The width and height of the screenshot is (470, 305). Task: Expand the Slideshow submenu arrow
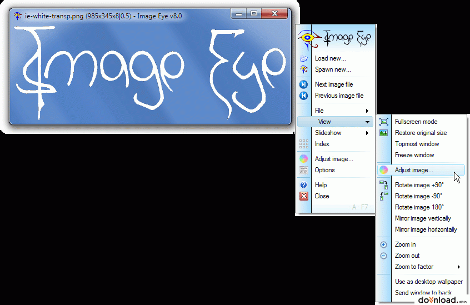367,133
